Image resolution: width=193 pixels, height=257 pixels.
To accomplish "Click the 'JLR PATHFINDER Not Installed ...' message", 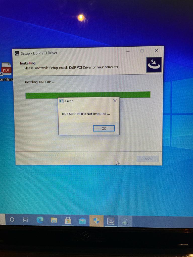I will 86,114.
